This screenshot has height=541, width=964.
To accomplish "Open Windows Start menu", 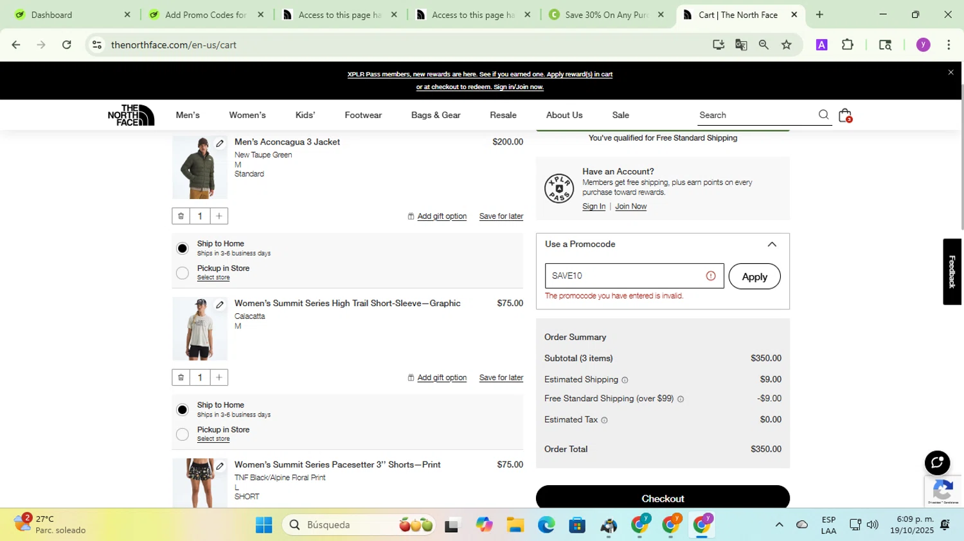I will [263, 525].
